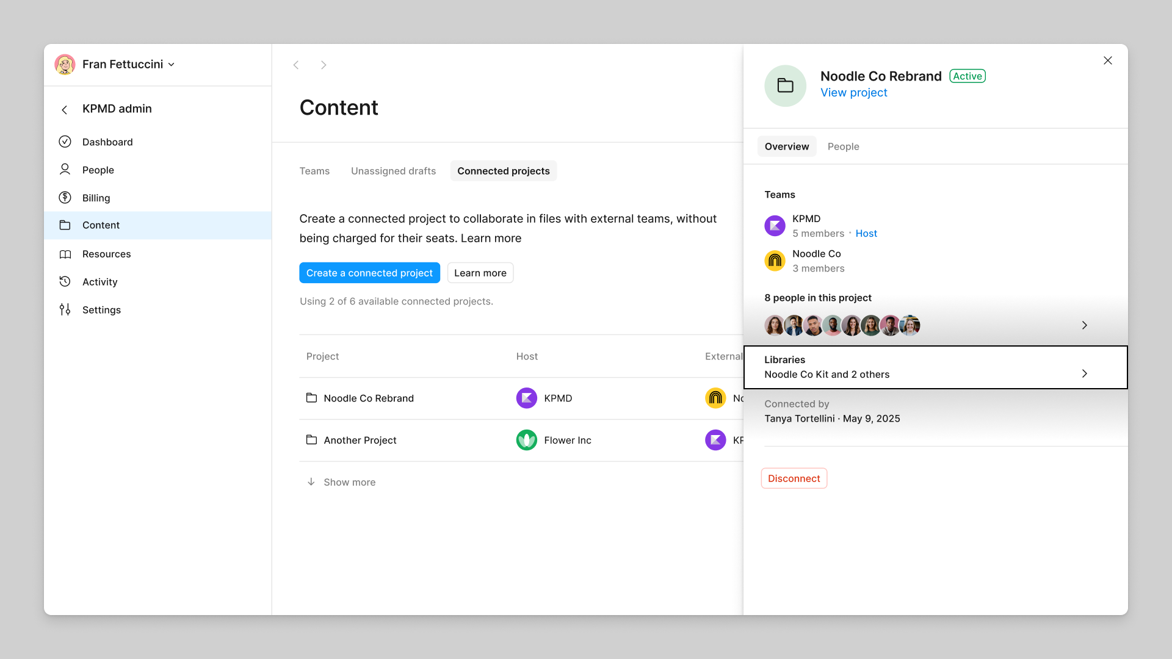Click the Activity history icon in sidebar
1172x659 pixels.
(66, 282)
